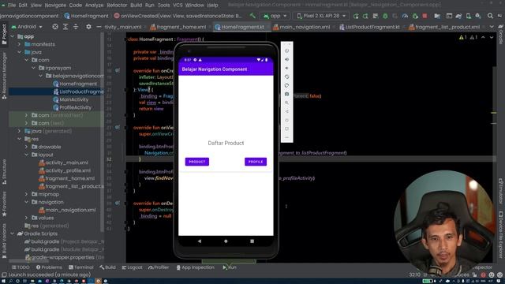
Task: Take emulator screenshot with camera icon
Action: click(x=286, y=94)
